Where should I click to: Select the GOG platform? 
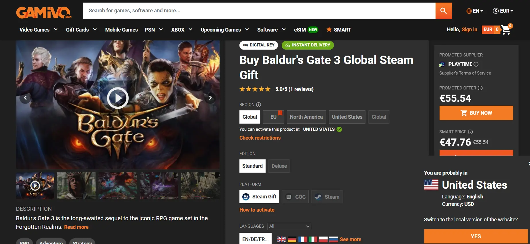coord(295,197)
